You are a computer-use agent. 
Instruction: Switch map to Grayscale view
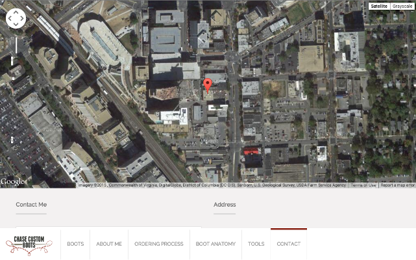coord(402,6)
